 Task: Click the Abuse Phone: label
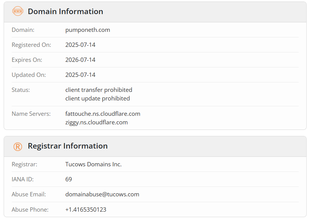coord(30,210)
